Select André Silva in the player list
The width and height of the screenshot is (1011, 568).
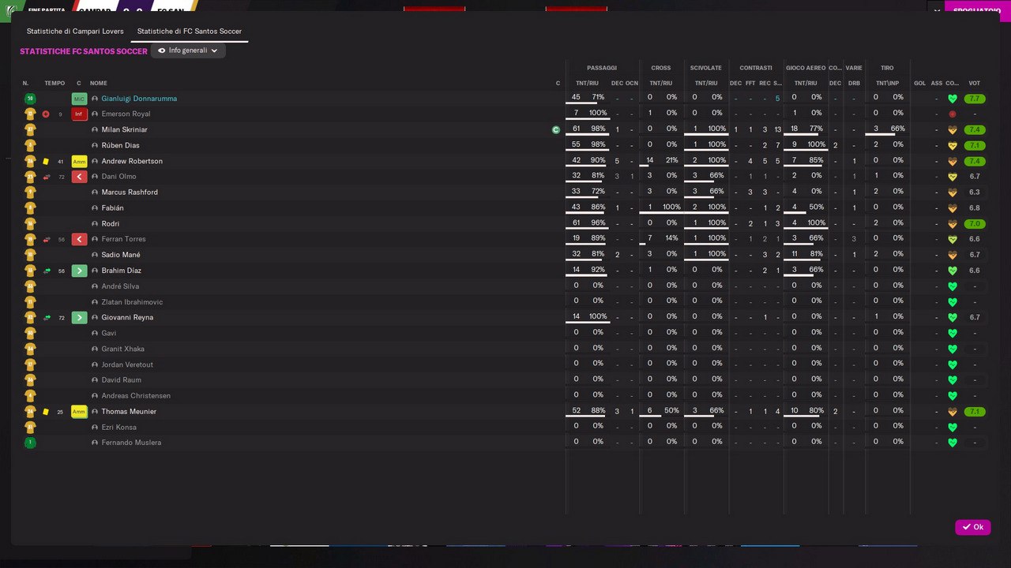click(x=120, y=286)
